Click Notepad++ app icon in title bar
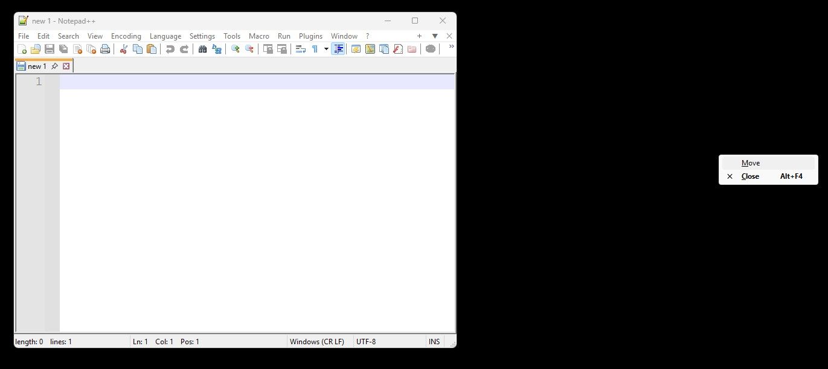The height and width of the screenshot is (369, 828). coord(24,21)
